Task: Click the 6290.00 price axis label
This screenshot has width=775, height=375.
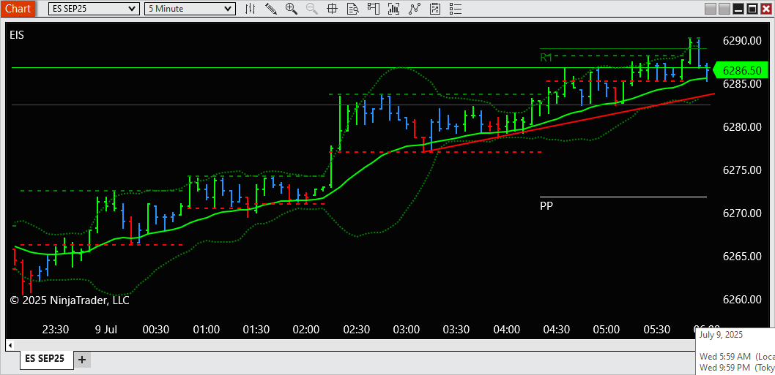Action: pyautogui.click(x=742, y=40)
